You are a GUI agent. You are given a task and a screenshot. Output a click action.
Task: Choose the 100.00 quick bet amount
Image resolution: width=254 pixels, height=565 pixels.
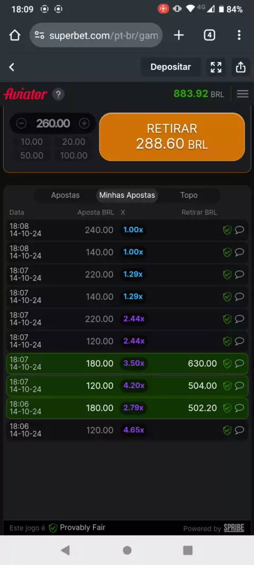point(74,155)
